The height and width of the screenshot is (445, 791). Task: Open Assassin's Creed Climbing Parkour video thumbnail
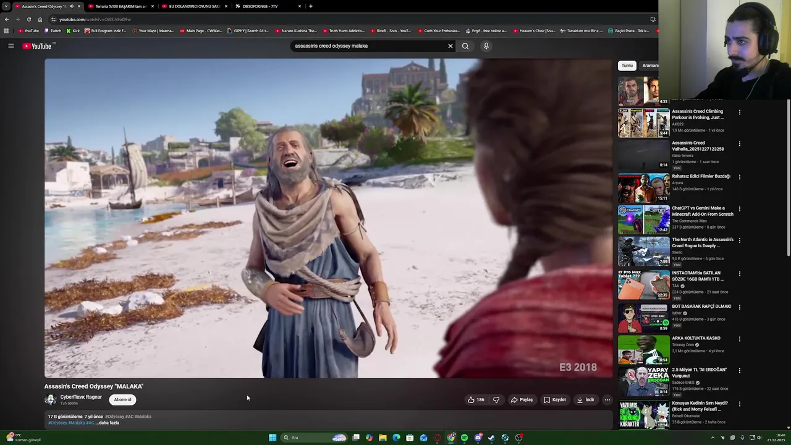pos(643,123)
